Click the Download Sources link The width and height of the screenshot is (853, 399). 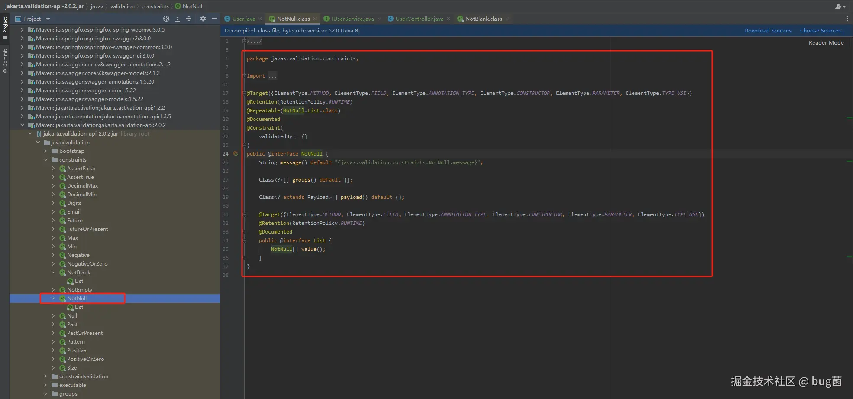click(x=767, y=31)
